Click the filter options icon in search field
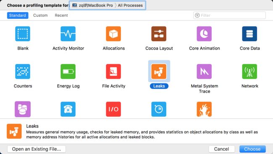Image resolution: width=273 pixels, height=154 pixels. (197, 15)
